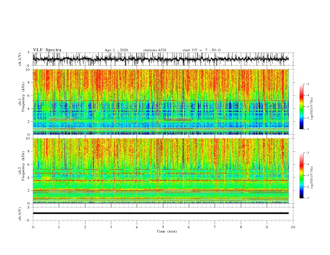Click time axis tick label '0'
330x255 pixels.
coord(33,227)
